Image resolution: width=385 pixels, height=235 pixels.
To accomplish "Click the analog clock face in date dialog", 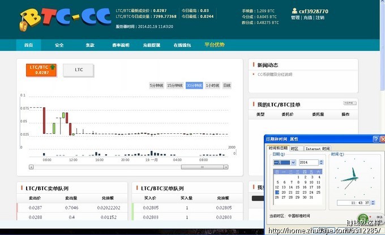I will [354, 178].
